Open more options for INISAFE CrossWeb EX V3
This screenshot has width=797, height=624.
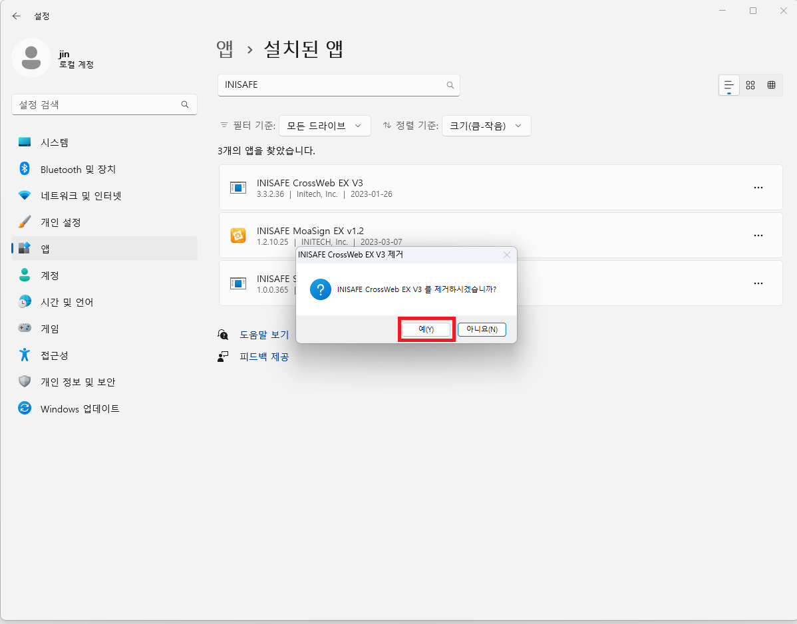[758, 188]
